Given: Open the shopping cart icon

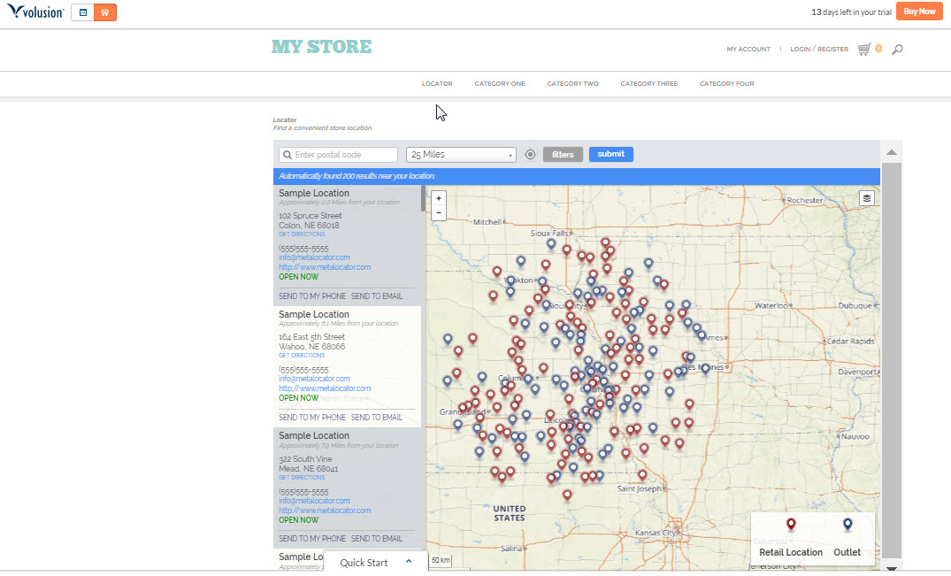Looking at the screenshot, I should (864, 50).
